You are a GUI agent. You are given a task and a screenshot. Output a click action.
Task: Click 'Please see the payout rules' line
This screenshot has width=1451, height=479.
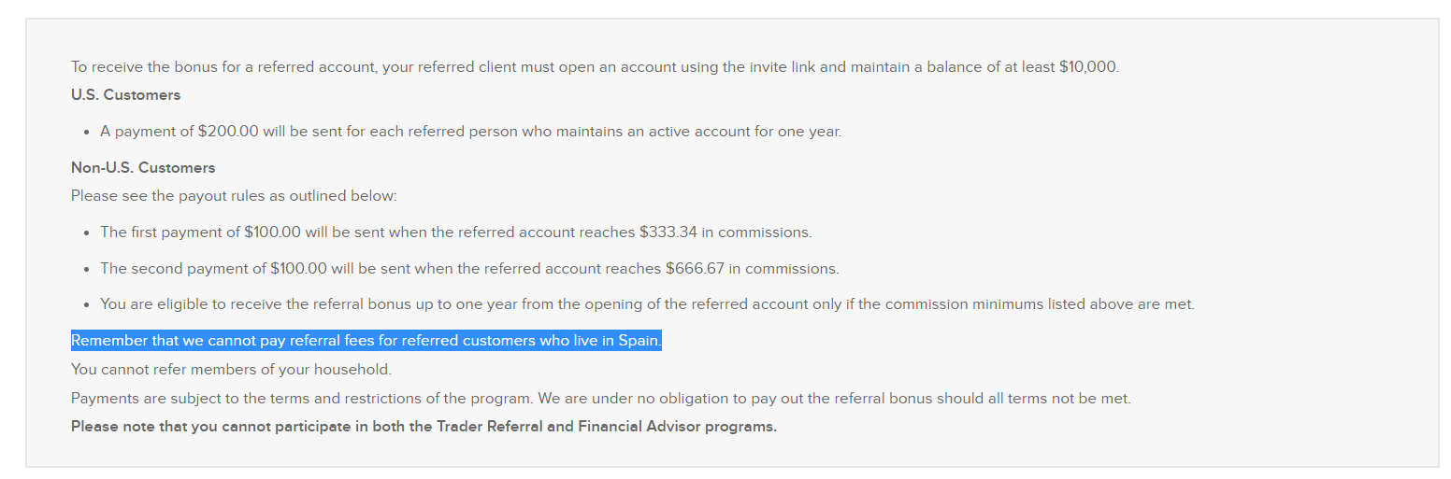coord(234,197)
